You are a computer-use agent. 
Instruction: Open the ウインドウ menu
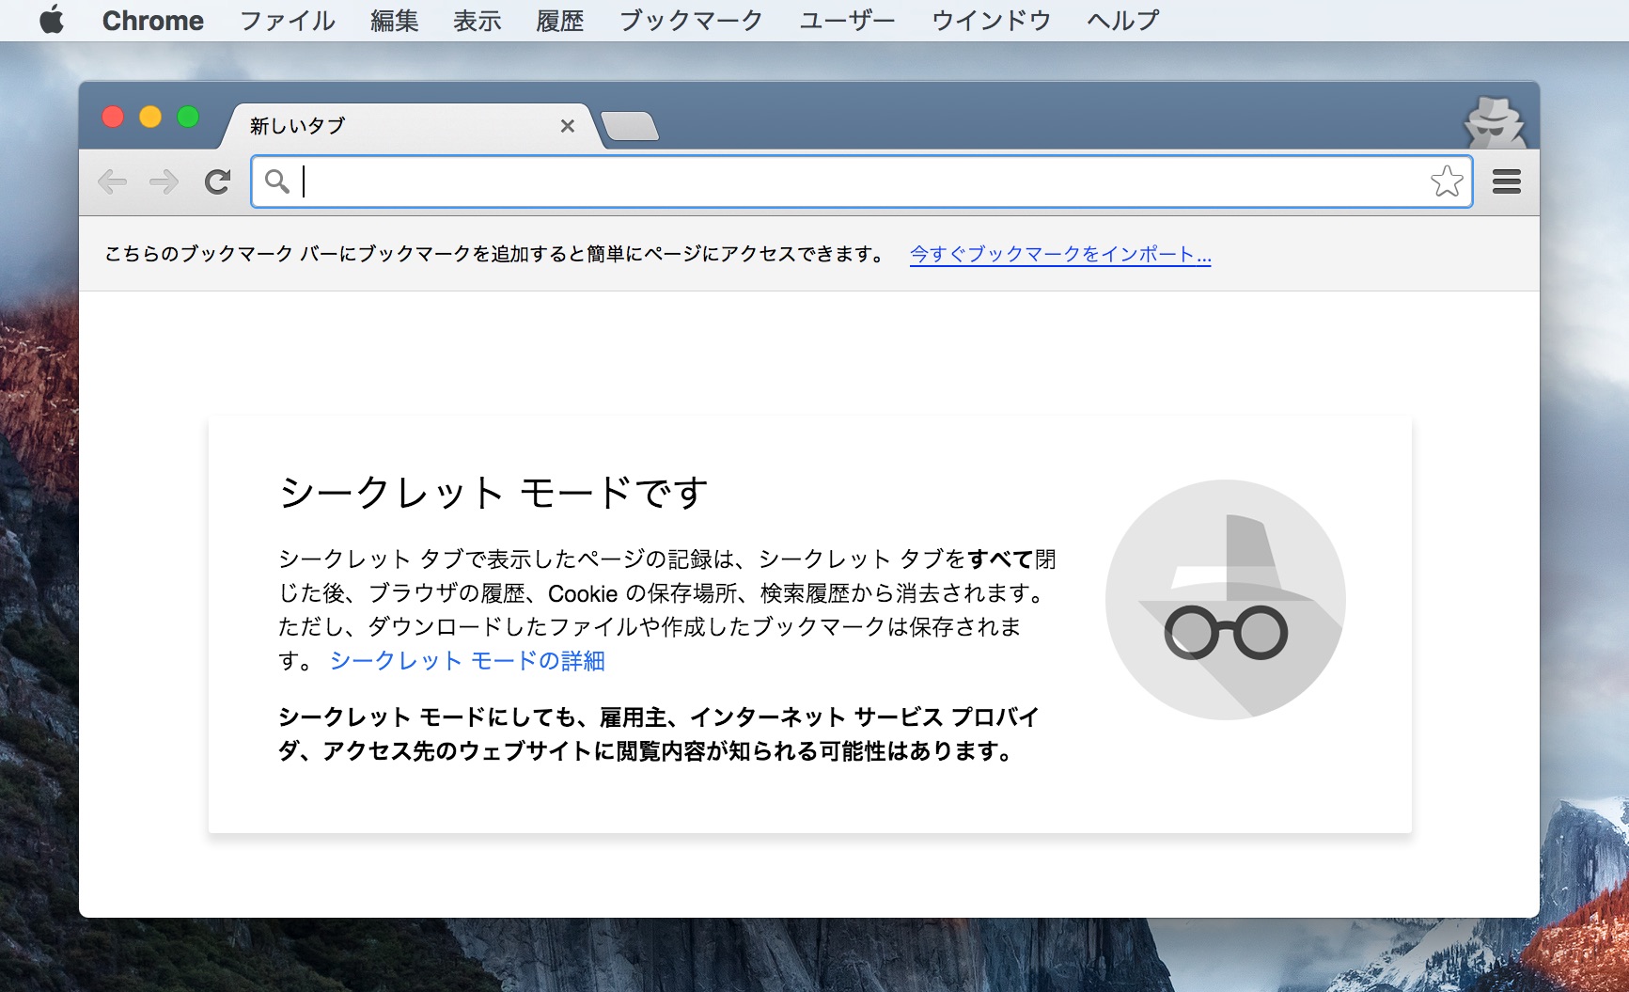[x=991, y=20]
